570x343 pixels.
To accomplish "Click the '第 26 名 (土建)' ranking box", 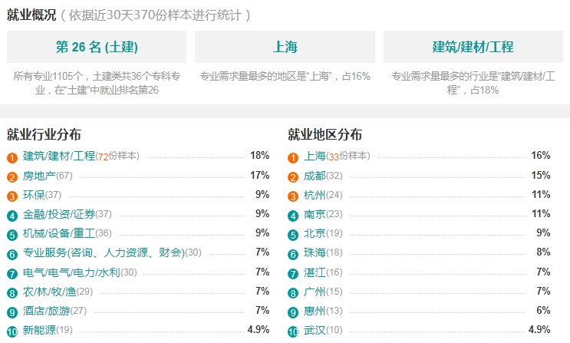I will tap(97, 47).
